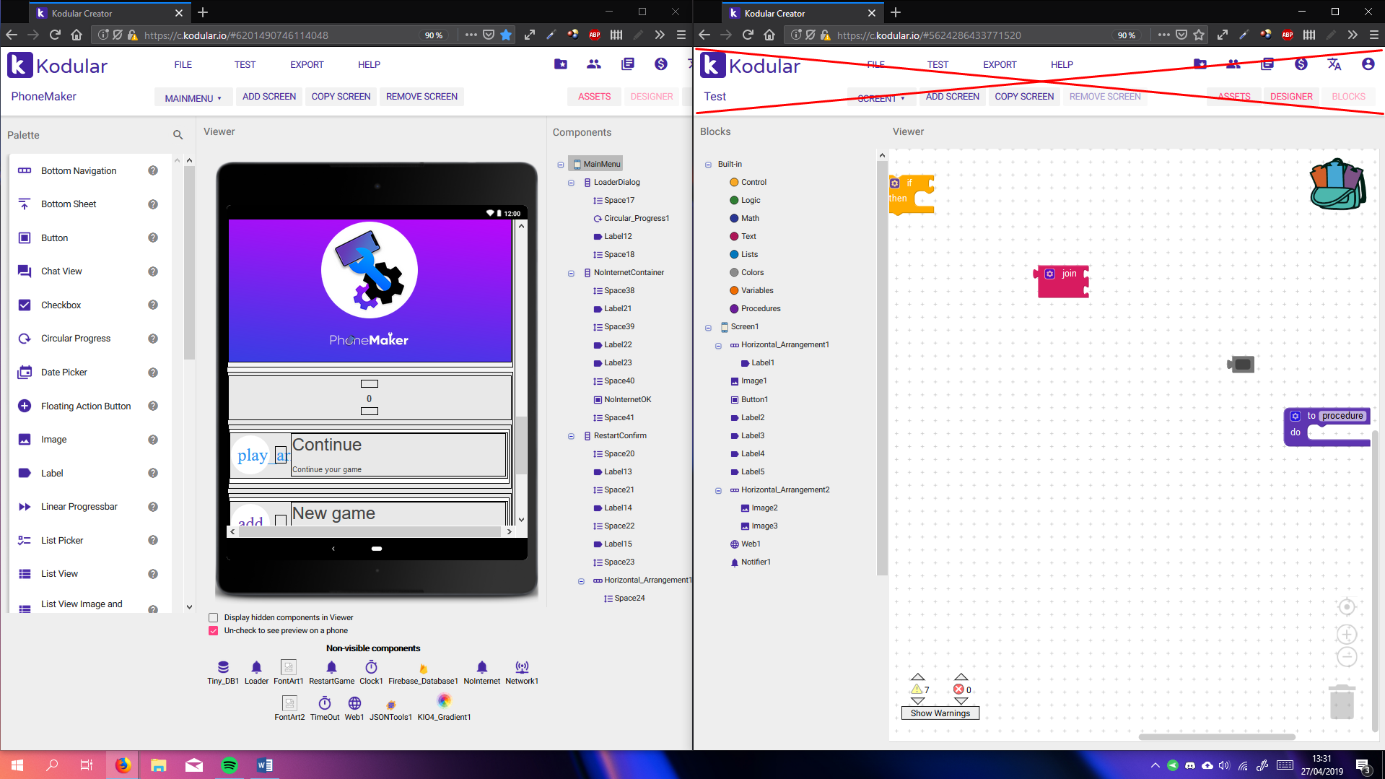Click the ADD SCREEN button
The width and height of the screenshot is (1385, 779).
[x=268, y=96]
